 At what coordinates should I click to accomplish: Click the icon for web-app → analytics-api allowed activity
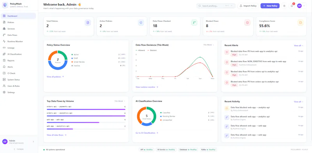tap(227, 118)
